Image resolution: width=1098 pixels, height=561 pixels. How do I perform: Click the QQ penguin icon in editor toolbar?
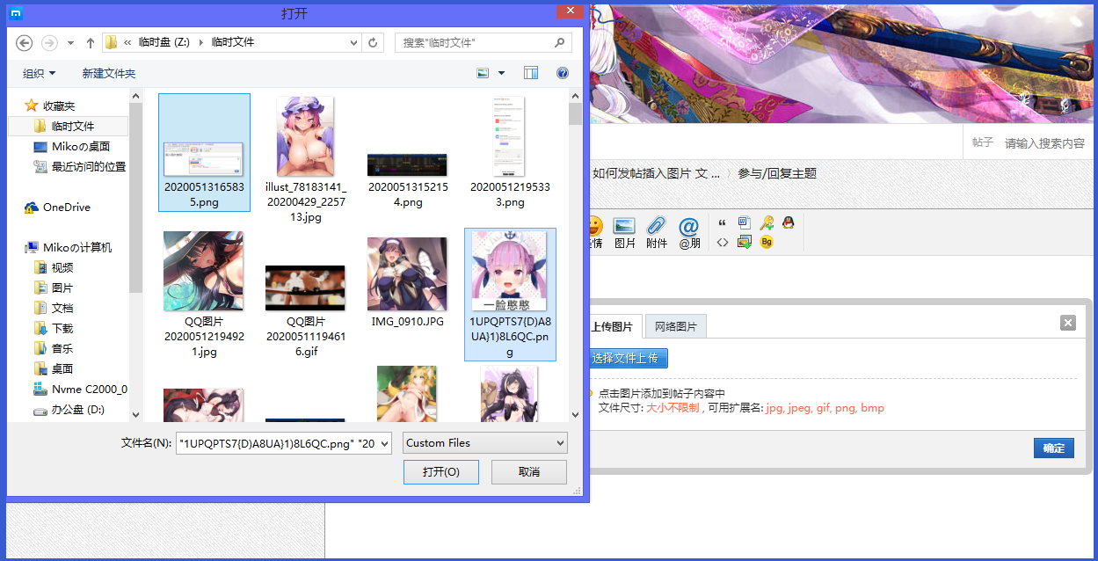point(788,223)
